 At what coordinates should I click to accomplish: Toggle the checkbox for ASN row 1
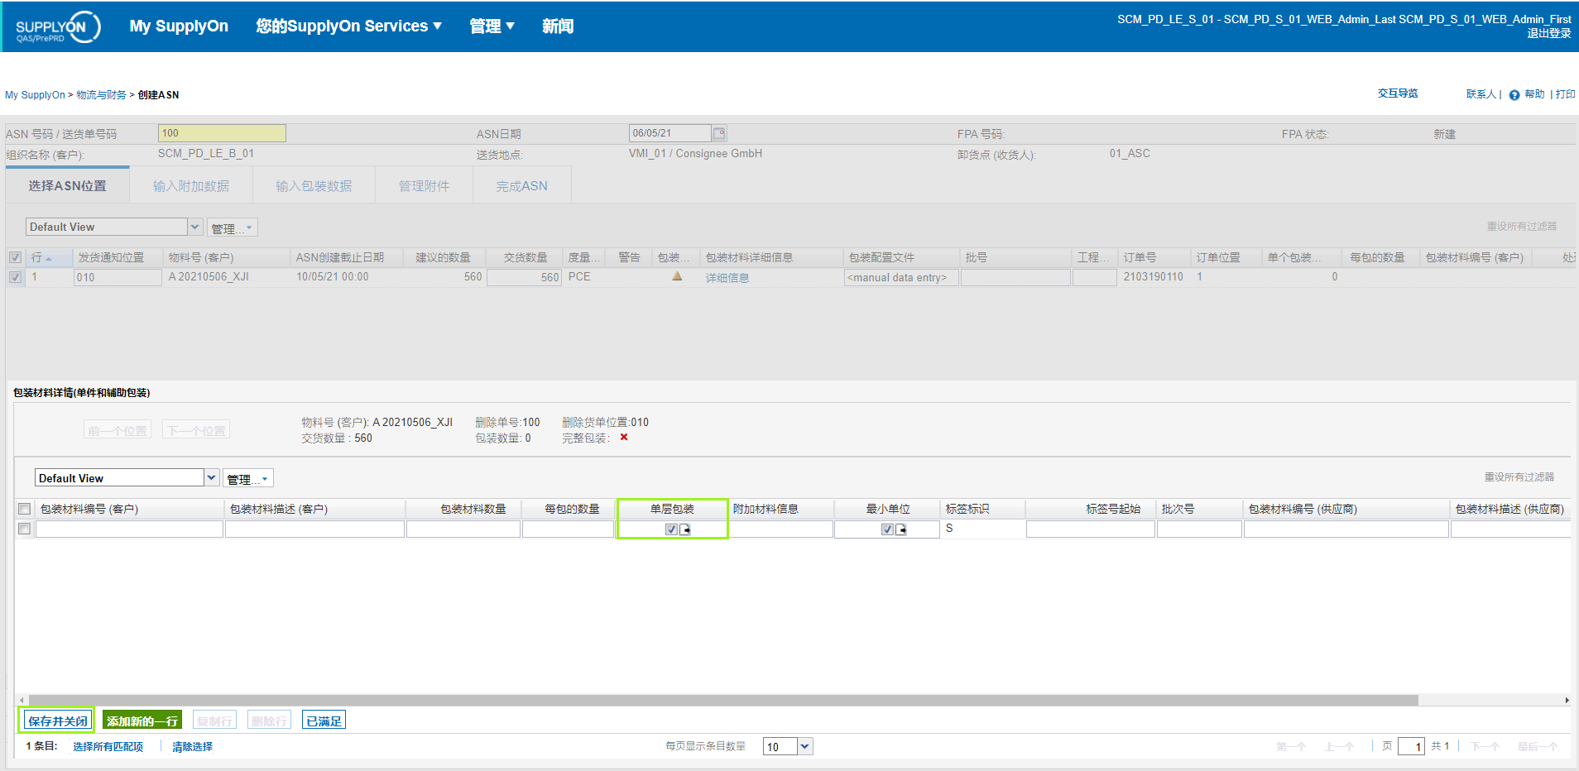point(15,277)
